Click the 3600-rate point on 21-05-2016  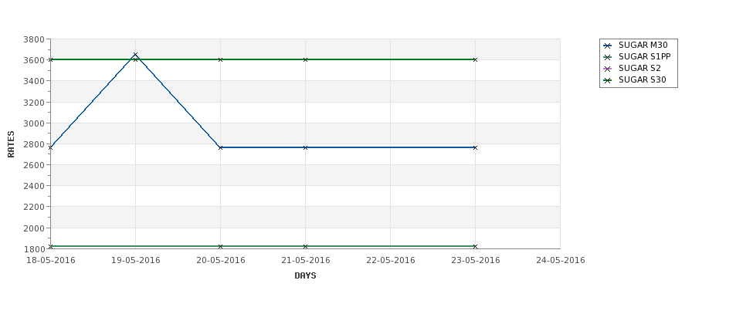(x=305, y=59)
